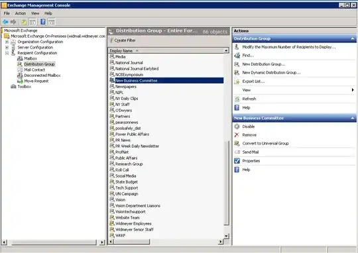Click list pane's horizontal scrollbar thumb
This screenshot has height=253, width=358.
click(x=132, y=242)
